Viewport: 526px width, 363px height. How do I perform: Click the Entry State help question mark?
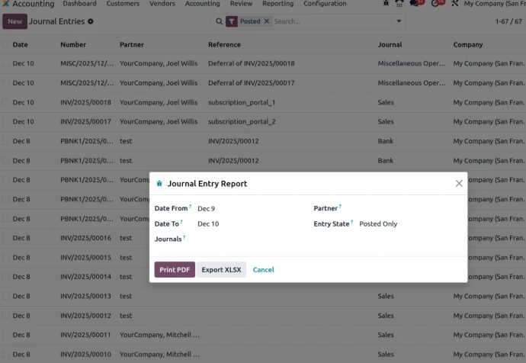[x=352, y=223]
